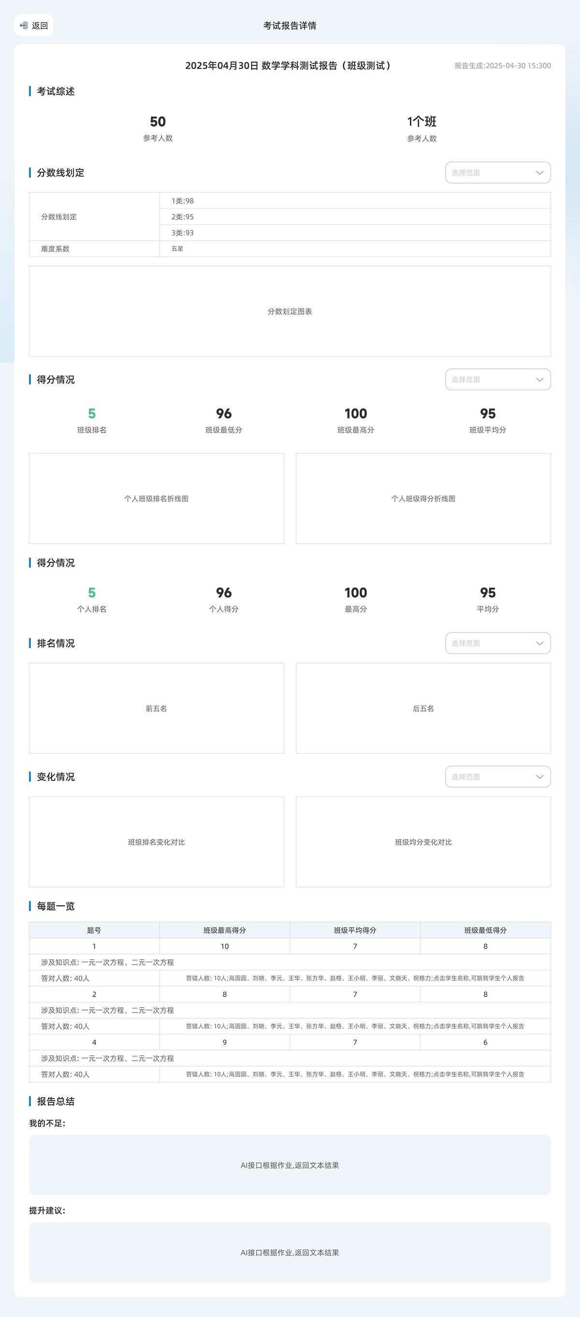The height and width of the screenshot is (1317, 580).
Task: Select the 个人班级排名折线图 chart panel
Action: (x=156, y=498)
